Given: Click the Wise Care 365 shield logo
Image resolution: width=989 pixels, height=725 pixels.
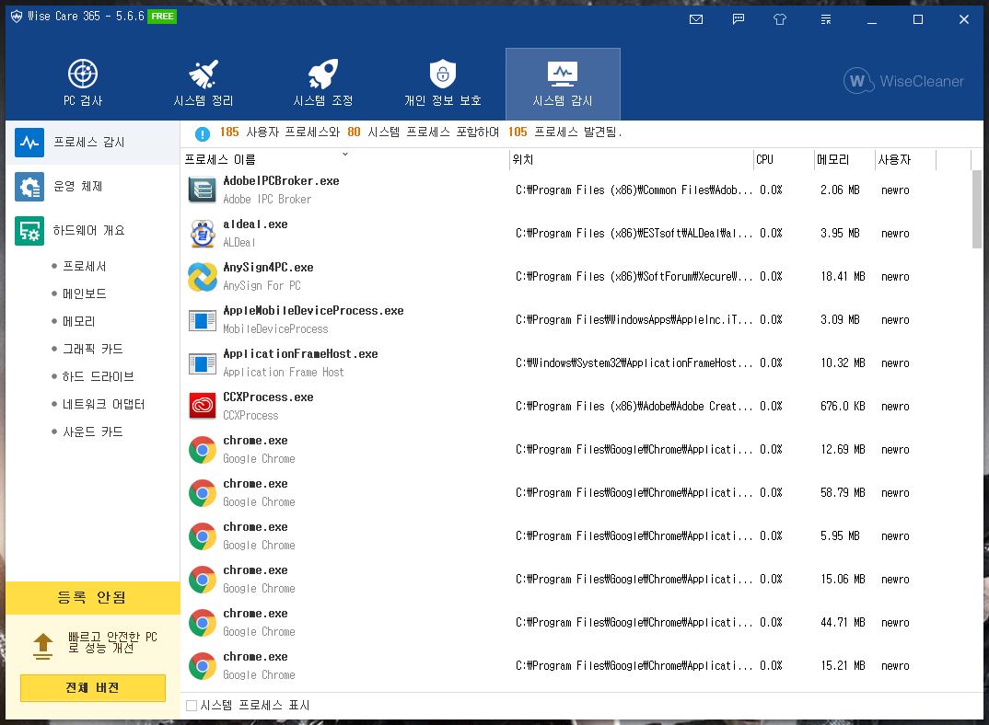Looking at the screenshot, I should coord(17,17).
